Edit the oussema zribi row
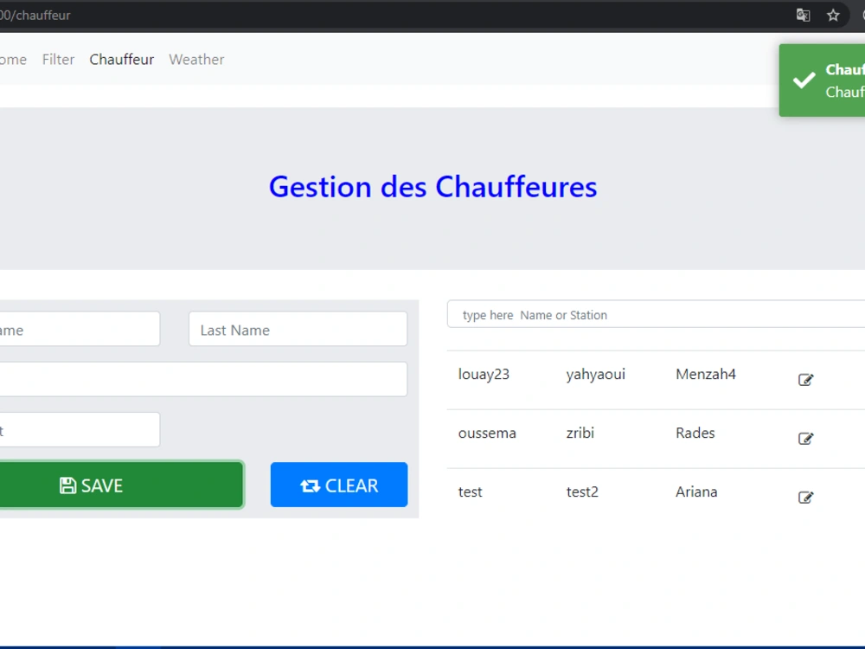865x649 pixels. [805, 439]
